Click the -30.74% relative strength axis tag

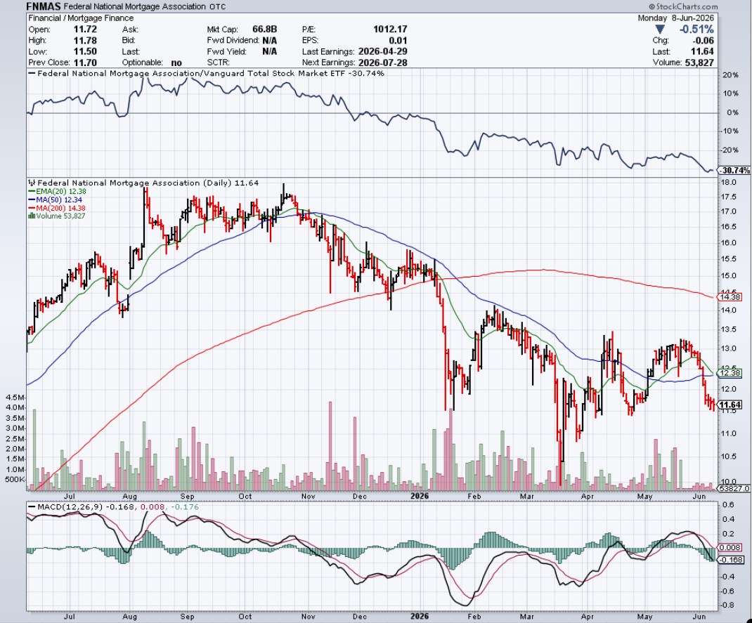point(734,170)
